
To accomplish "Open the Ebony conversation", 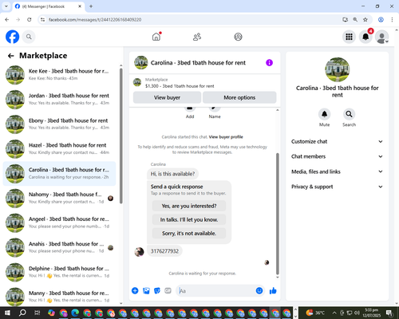I will (59, 124).
